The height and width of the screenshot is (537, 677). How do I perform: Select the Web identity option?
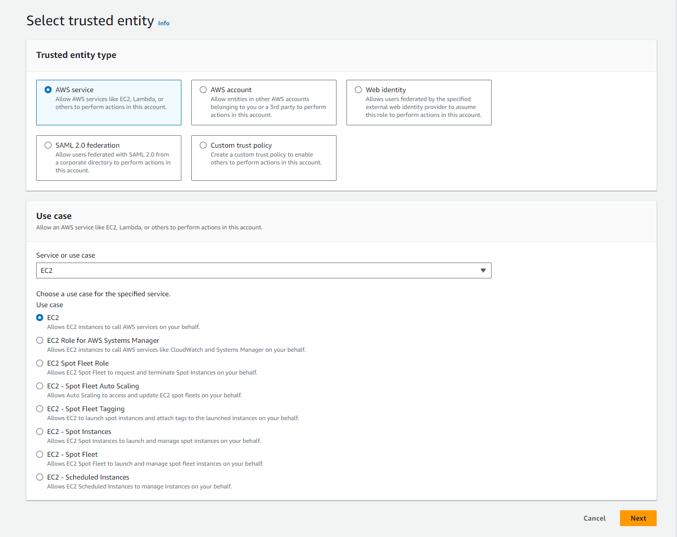click(x=358, y=90)
